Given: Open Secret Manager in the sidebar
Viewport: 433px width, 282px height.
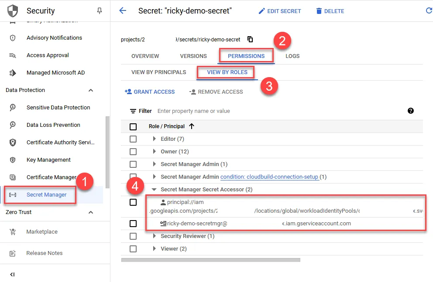Looking at the screenshot, I should (x=52, y=195).
